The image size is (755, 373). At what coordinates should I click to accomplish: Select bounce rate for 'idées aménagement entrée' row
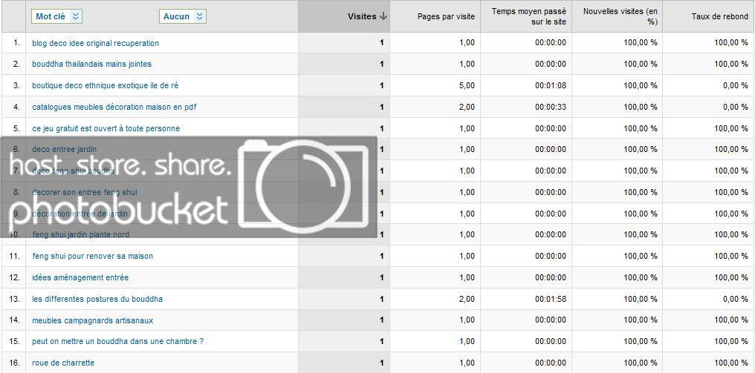point(731,278)
